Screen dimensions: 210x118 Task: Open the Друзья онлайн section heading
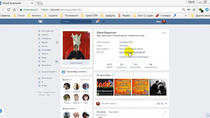click(x=69, y=108)
